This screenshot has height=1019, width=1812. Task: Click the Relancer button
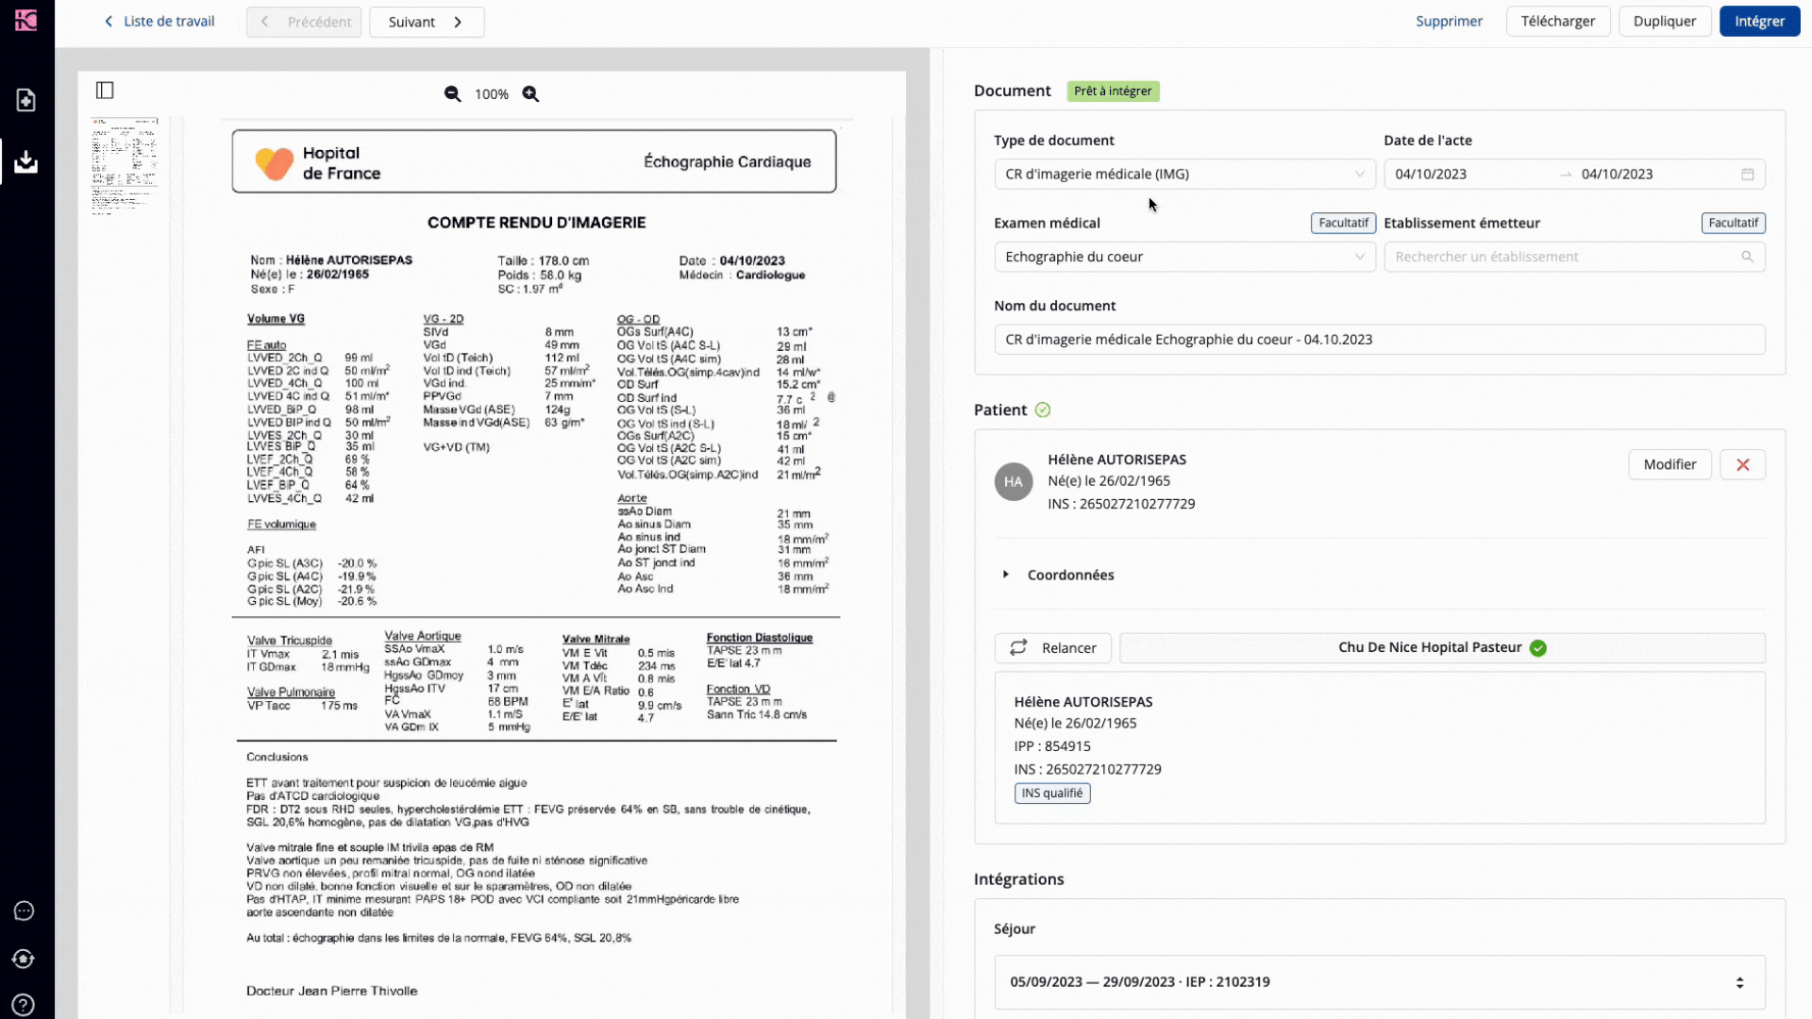(x=1052, y=648)
